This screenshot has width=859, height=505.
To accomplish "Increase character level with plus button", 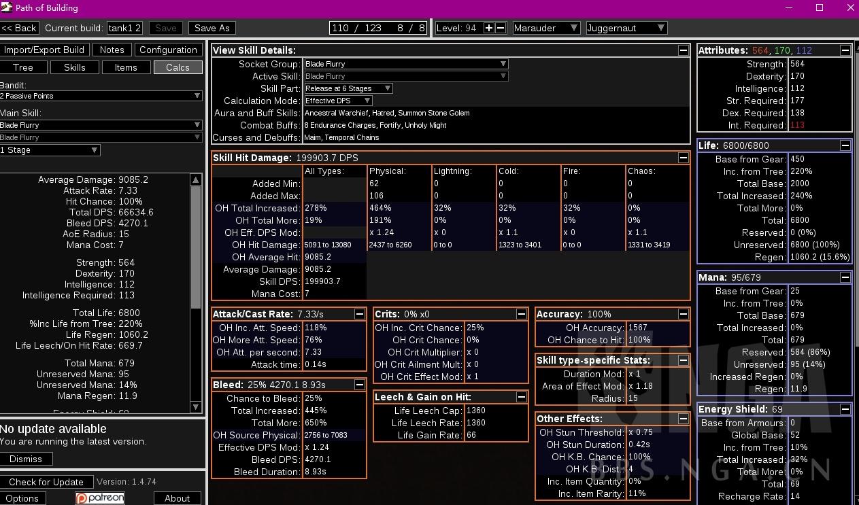I will click(488, 28).
